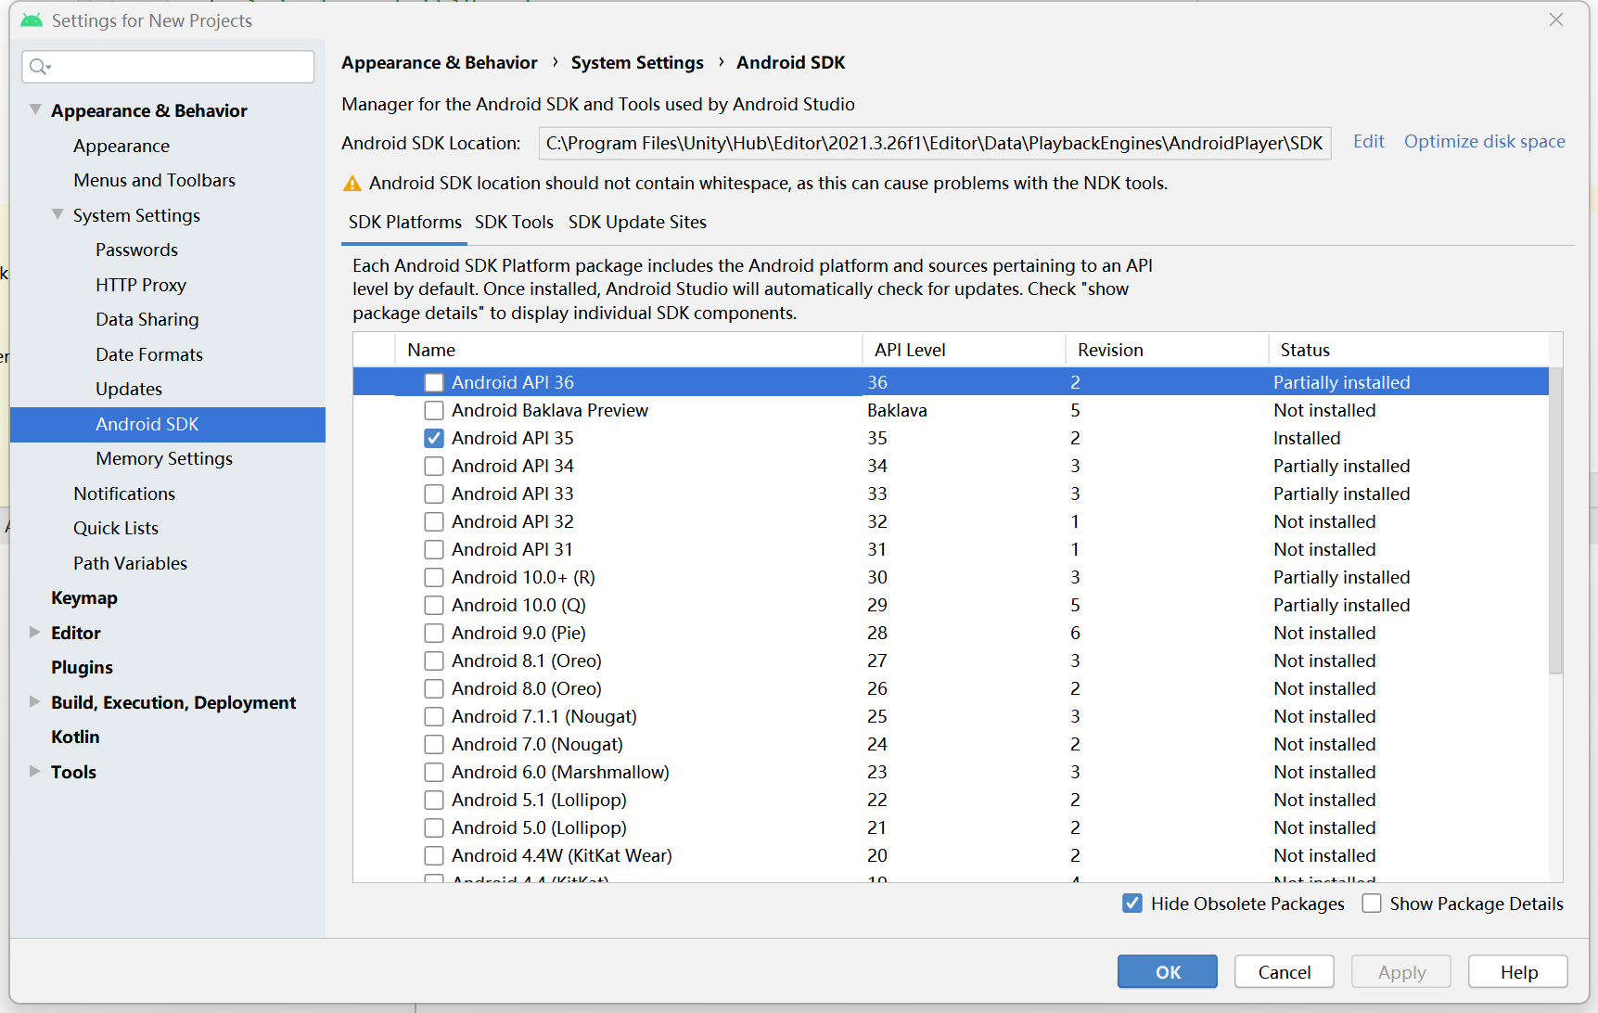This screenshot has width=1598, height=1013.
Task: Open the Appearance settings page
Action: tap(121, 146)
